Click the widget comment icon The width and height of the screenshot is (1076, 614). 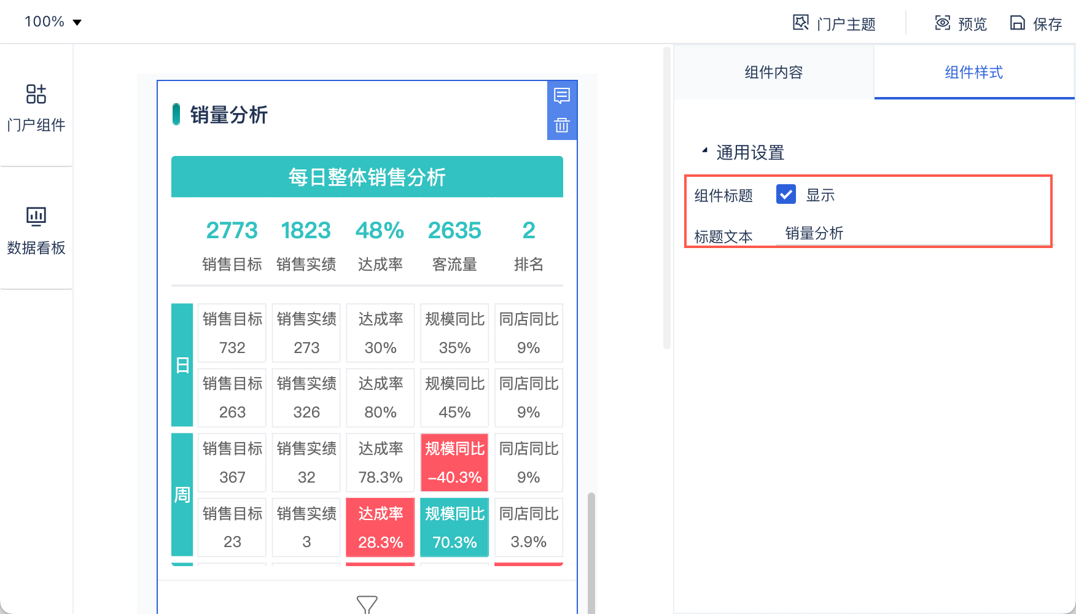point(562,95)
